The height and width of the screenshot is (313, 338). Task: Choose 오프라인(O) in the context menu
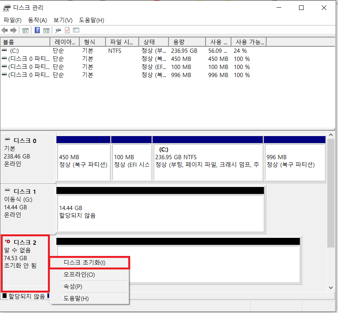(90, 275)
